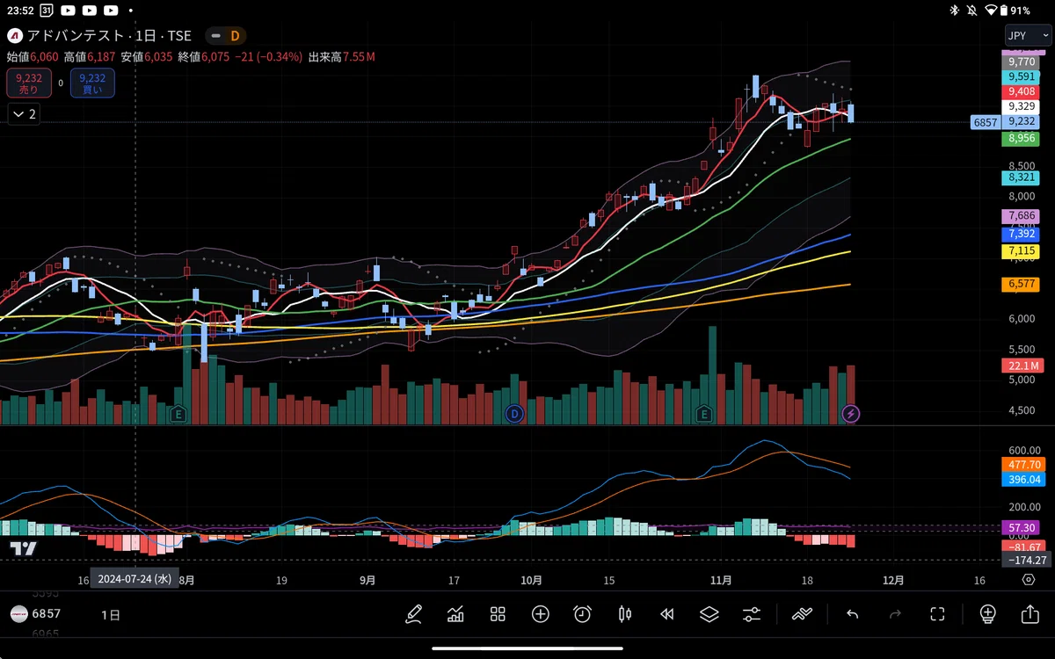The image size is (1055, 659).
Task: Tap the orange 477.70 MACD signal label
Action: click(1024, 465)
